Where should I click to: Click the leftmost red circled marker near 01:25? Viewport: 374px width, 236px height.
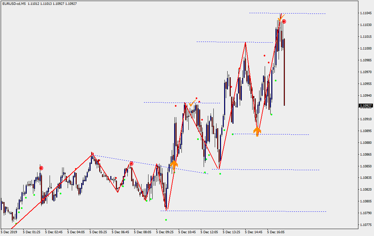(41, 168)
